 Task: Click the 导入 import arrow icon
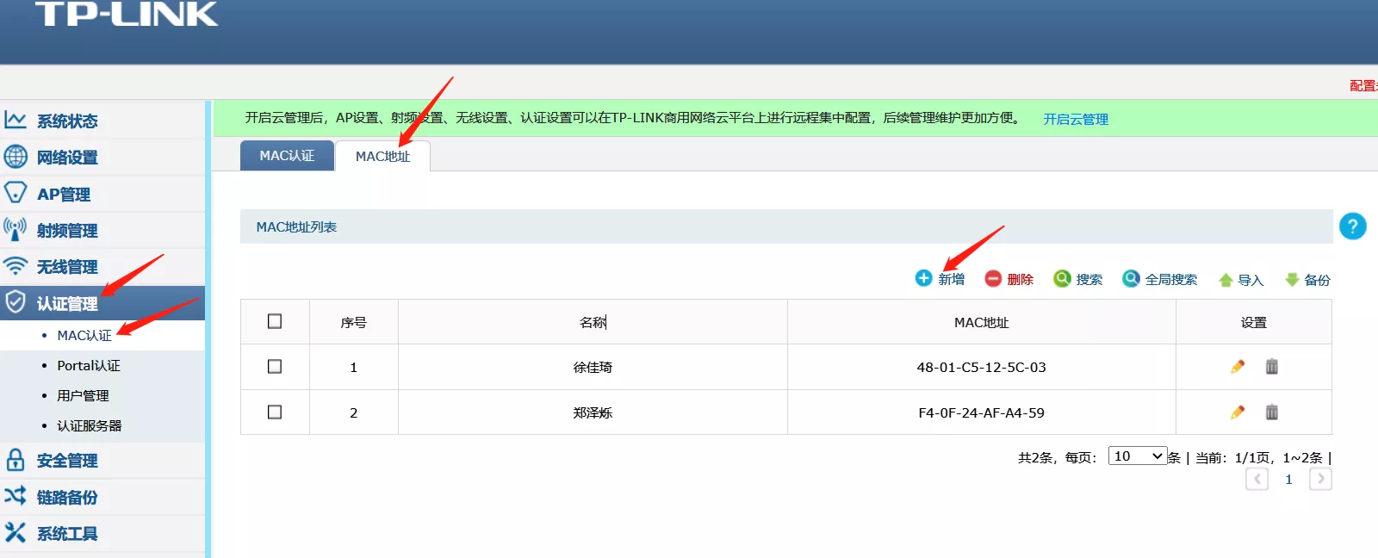1226,280
